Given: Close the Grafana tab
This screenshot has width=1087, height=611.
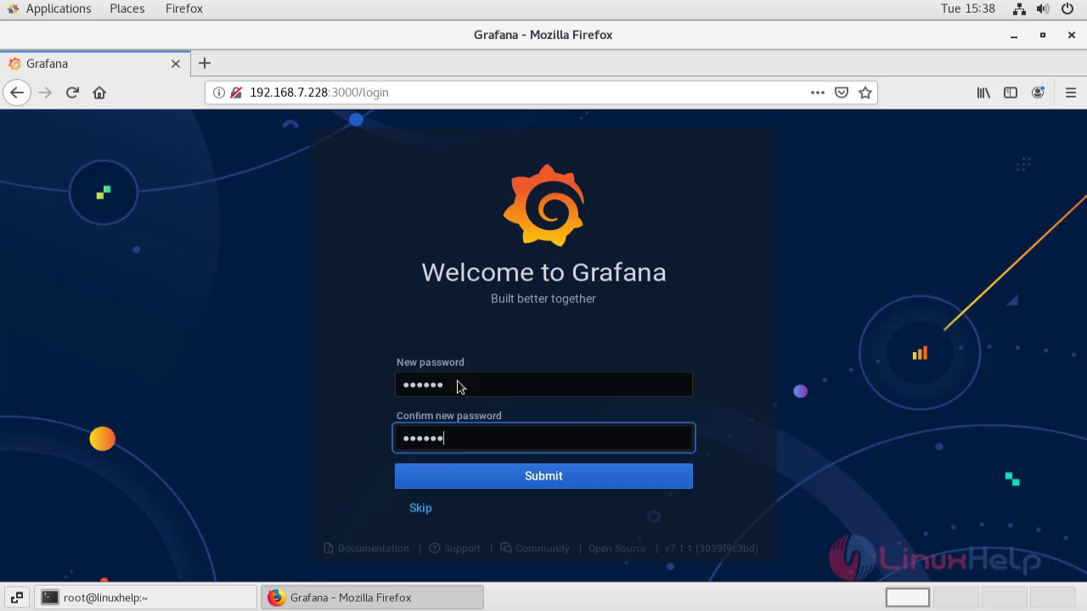Looking at the screenshot, I should [x=176, y=64].
